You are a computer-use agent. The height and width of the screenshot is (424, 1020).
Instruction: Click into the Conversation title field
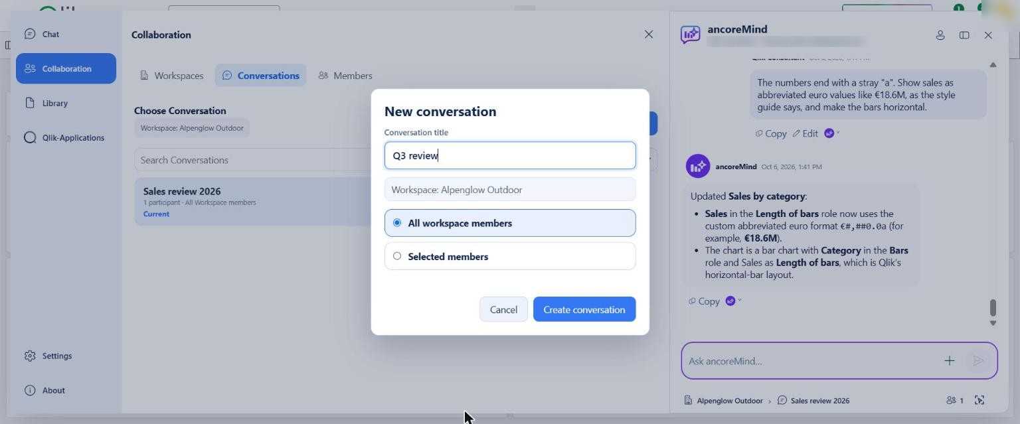(510, 155)
